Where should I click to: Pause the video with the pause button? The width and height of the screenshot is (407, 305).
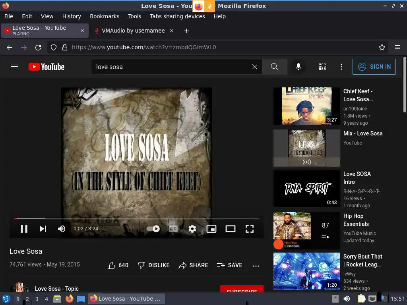coord(24,229)
